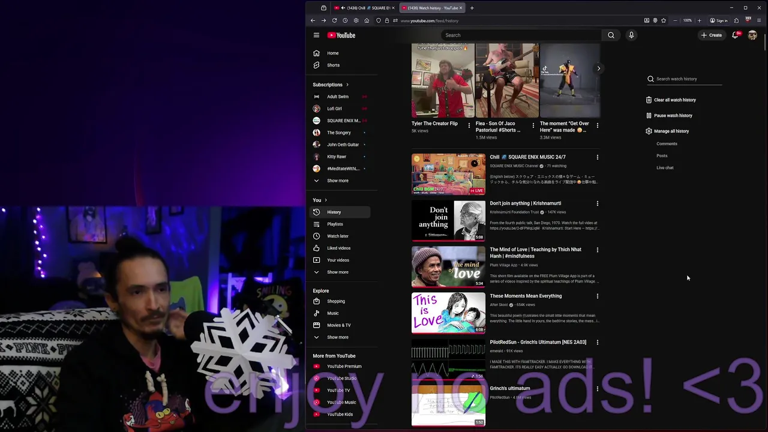Image resolution: width=768 pixels, height=432 pixels.
Task: Open the Posts history link
Action: (x=662, y=156)
